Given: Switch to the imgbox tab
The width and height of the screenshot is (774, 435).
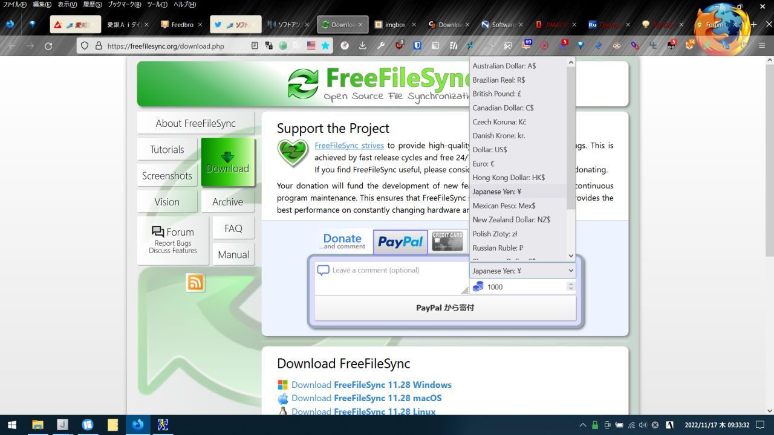Looking at the screenshot, I should pos(395,25).
